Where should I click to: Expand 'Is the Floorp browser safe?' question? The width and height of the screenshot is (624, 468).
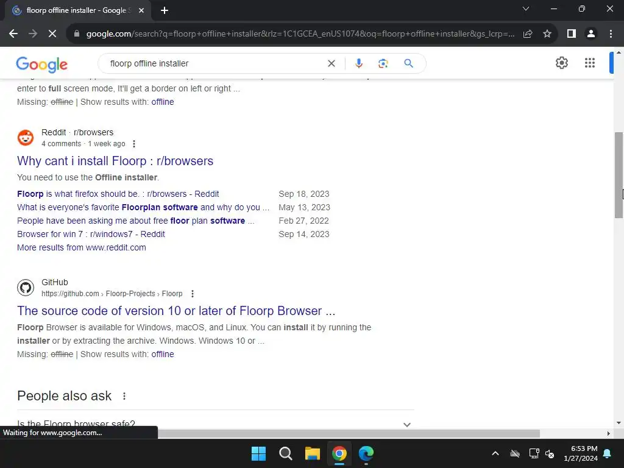[215, 424]
